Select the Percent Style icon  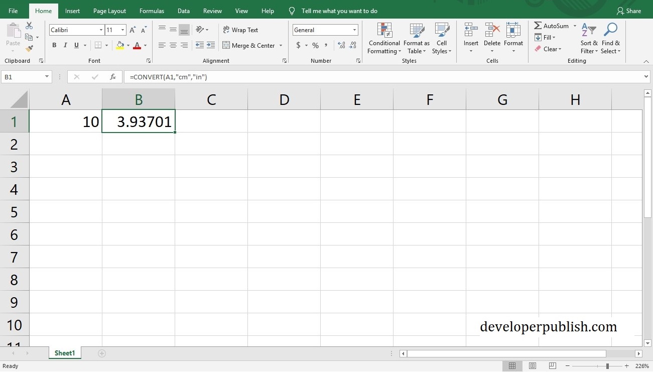pyautogui.click(x=315, y=45)
